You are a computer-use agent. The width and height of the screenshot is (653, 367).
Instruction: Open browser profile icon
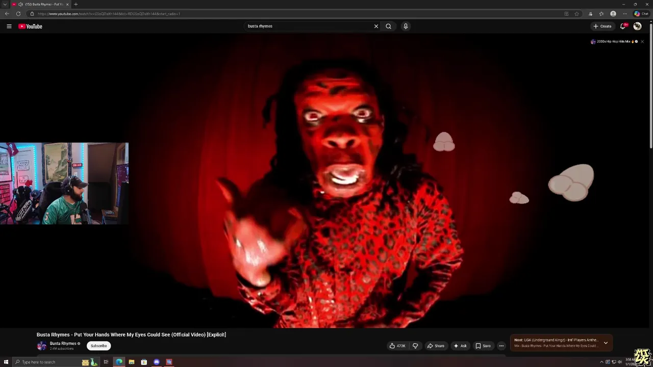613,14
